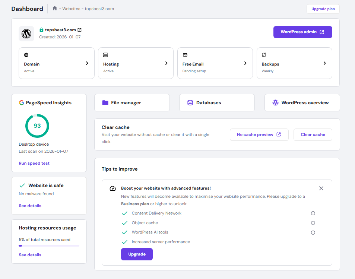Viewport: 355px width, 279px height.
Task: Click the Hosting server icon
Action: [105, 55]
